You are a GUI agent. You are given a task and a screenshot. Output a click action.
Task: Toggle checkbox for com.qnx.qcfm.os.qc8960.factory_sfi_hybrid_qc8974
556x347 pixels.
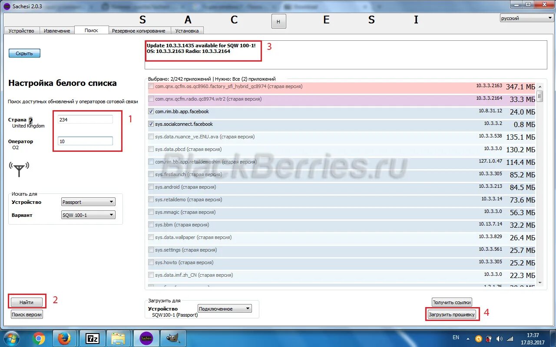coord(151,86)
